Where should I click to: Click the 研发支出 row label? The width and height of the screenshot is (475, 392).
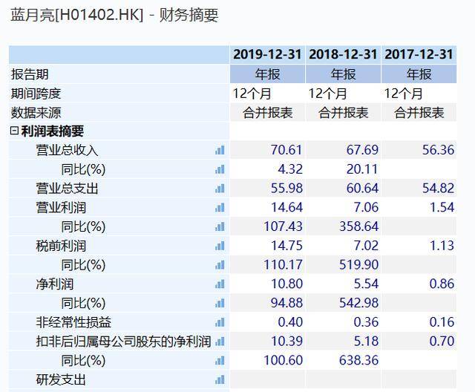click(61, 379)
